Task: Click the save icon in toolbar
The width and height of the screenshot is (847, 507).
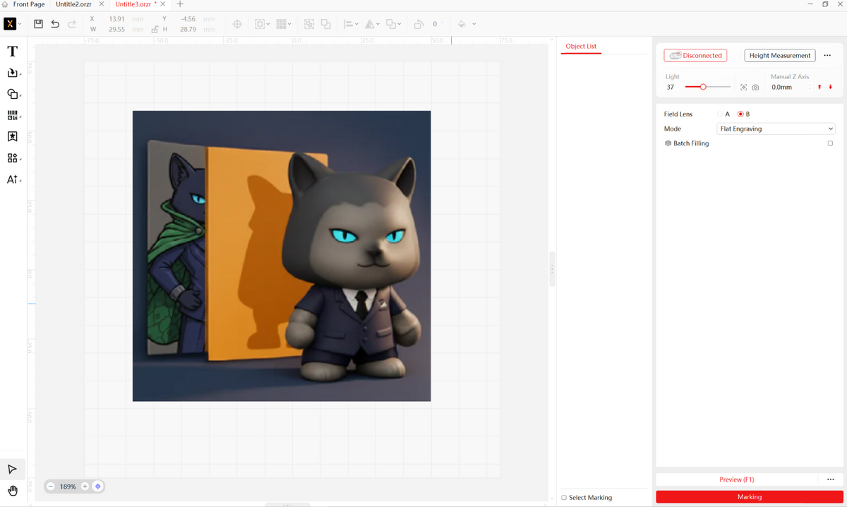Action: coord(38,24)
